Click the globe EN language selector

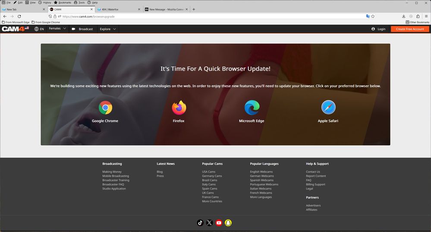pyautogui.click(x=39, y=29)
